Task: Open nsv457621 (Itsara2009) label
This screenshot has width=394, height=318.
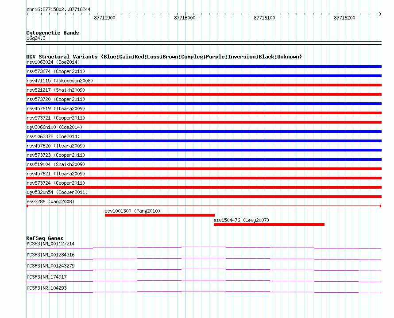Action: point(56,174)
